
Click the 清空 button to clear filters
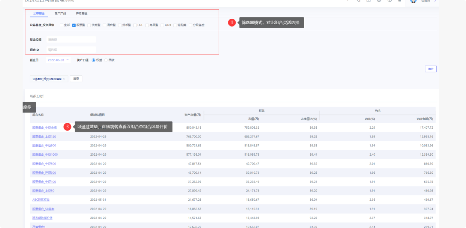[76, 79]
